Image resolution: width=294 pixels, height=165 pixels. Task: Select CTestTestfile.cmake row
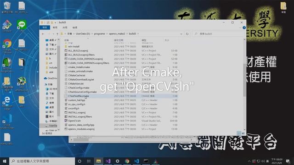click(x=121, y=96)
